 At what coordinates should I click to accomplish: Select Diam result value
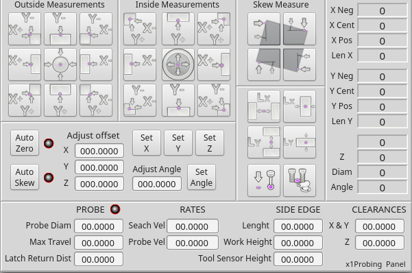pyautogui.click(x=383, y=172)
